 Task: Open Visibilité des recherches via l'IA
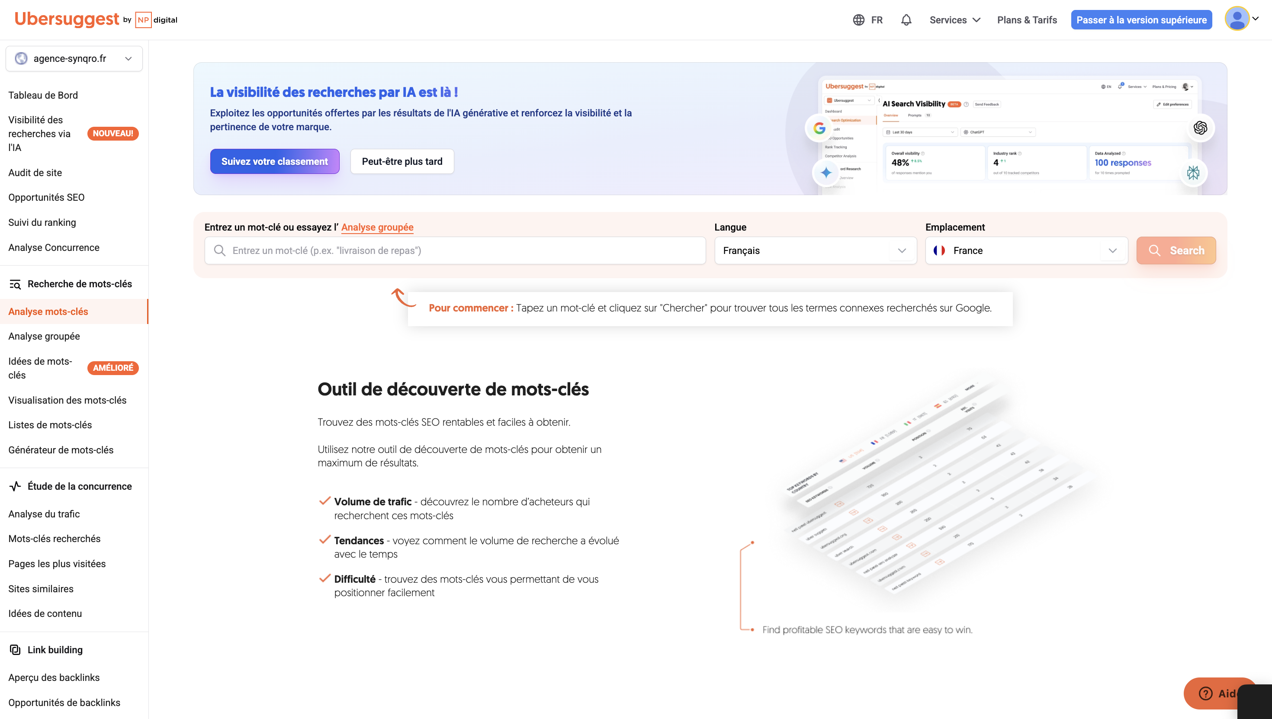click(x=39, y=134)
